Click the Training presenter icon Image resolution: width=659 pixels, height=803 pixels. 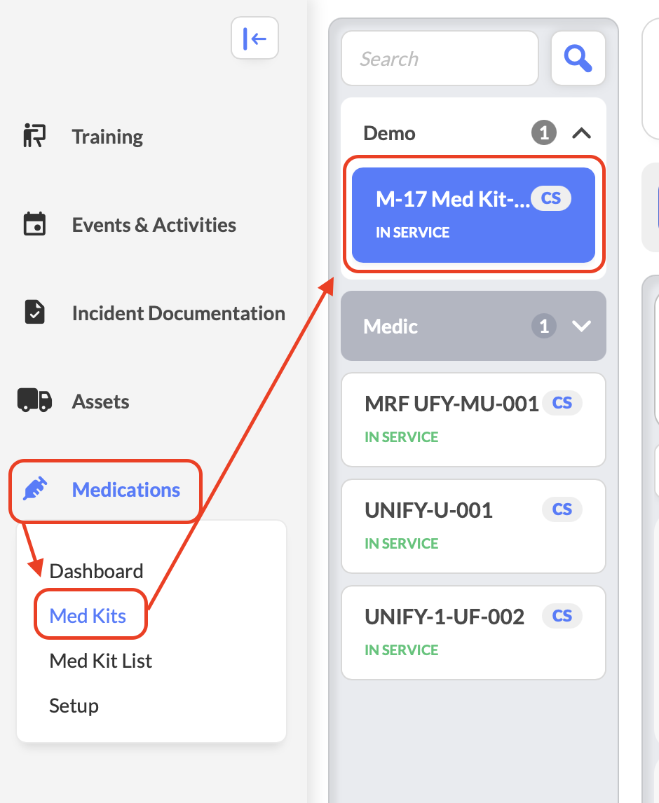34,136
